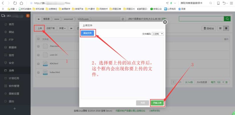
Task: Open the per-page 100 dropdown
Action: pos(220,82)
